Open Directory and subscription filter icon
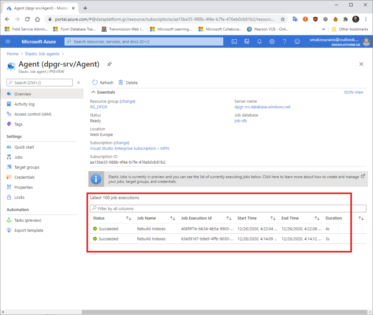The height and width of the screenshot is (315, 373). pyautogui.click(x=247, y=41)
